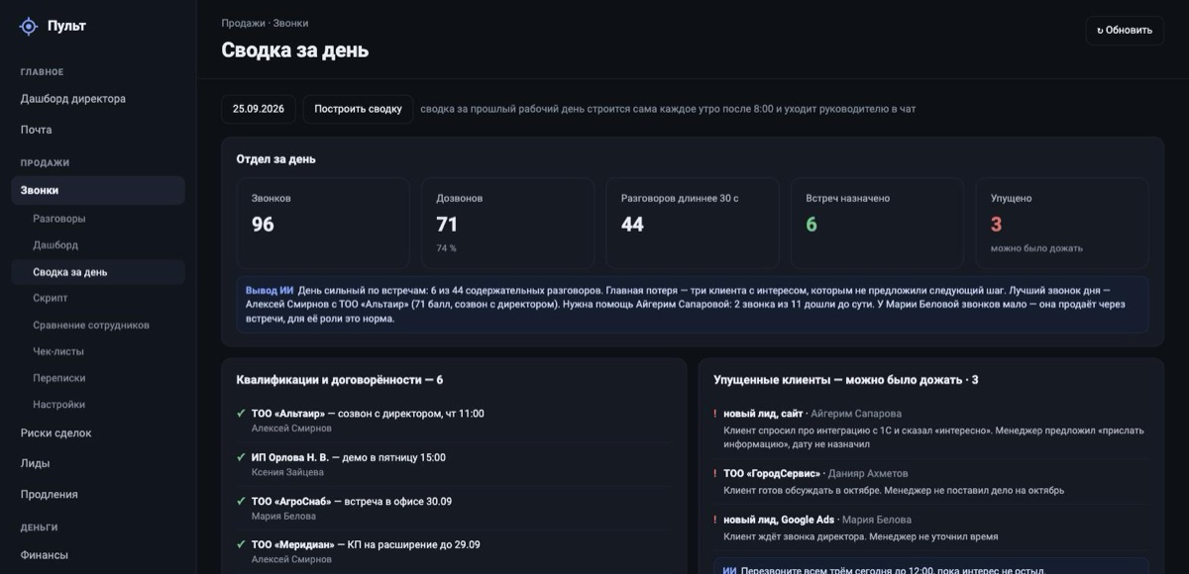Click Ксения Зайцева name
The width and height of the screenshot is (1189, 574).
pos(287,472)
